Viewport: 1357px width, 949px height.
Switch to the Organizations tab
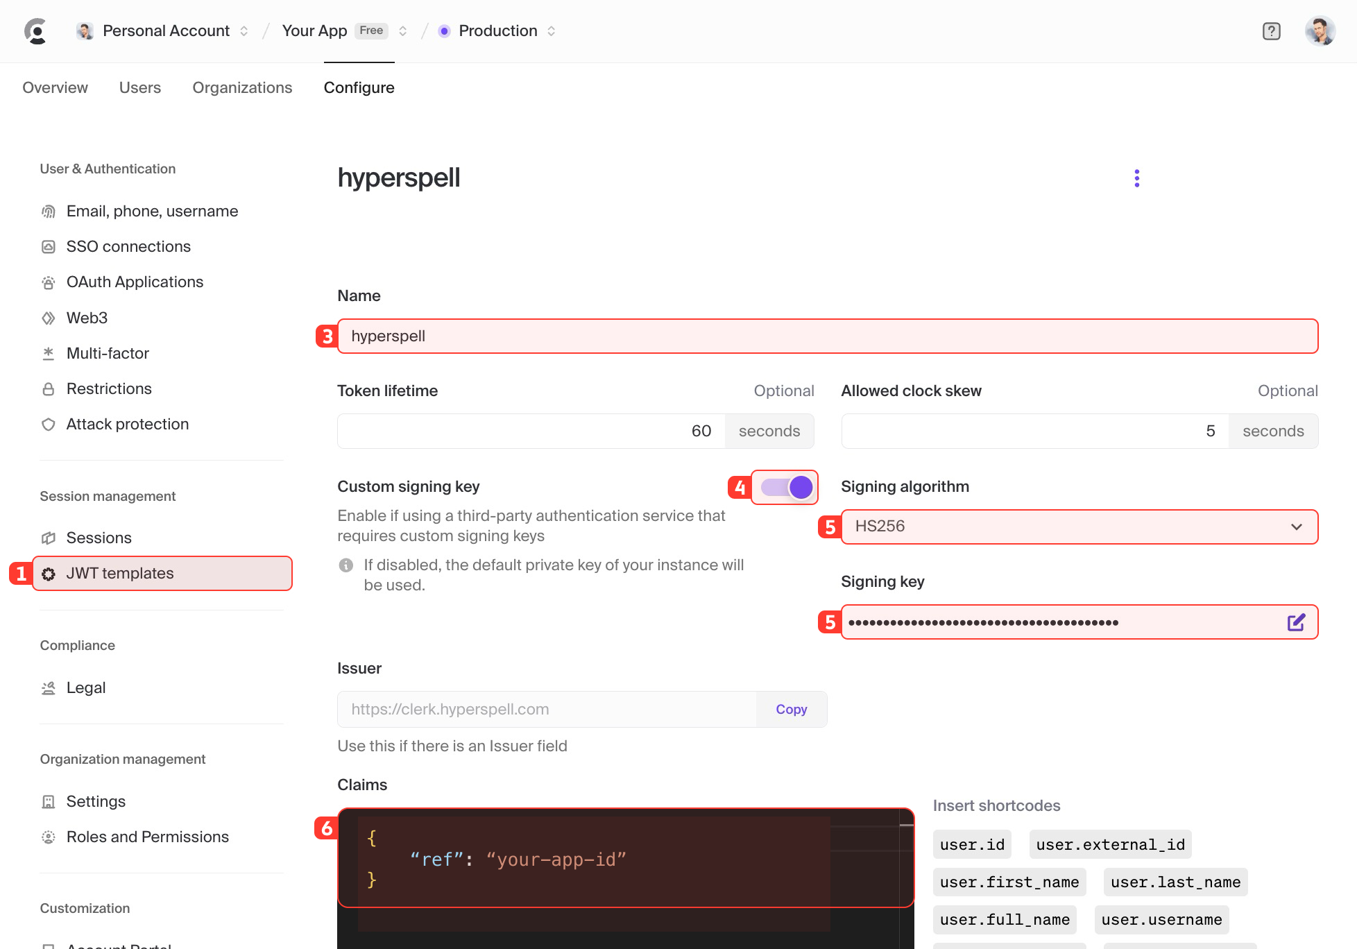click(242, 87)
